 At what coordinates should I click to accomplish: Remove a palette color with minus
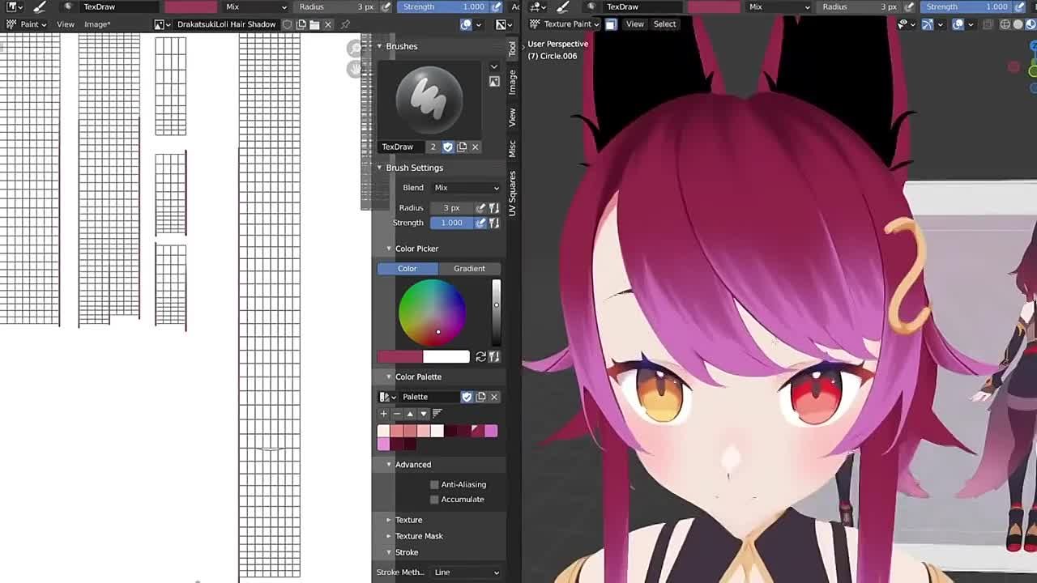click(x=397, y=414)
